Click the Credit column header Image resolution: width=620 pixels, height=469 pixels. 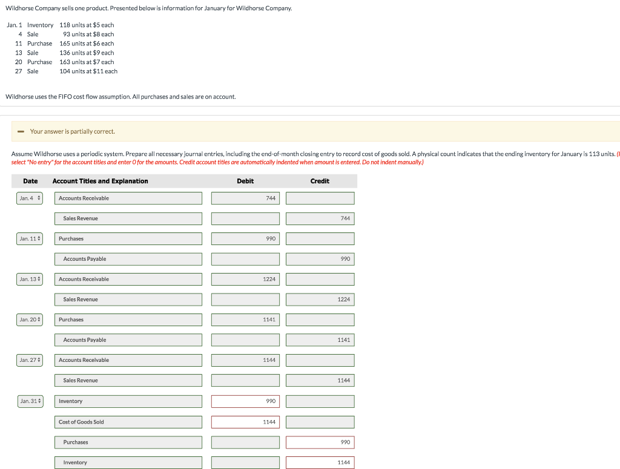click(320, 181)
